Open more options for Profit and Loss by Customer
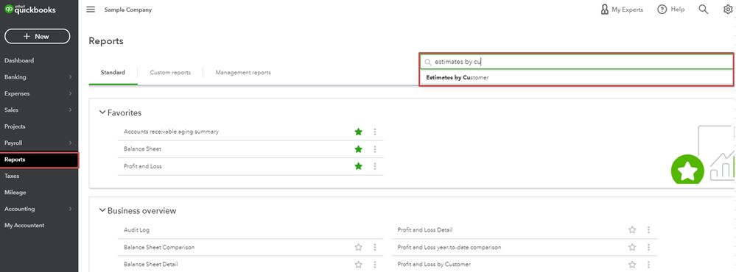Image resolution: width=736 pixels, height=272 pixels. (x=648, y=264)
